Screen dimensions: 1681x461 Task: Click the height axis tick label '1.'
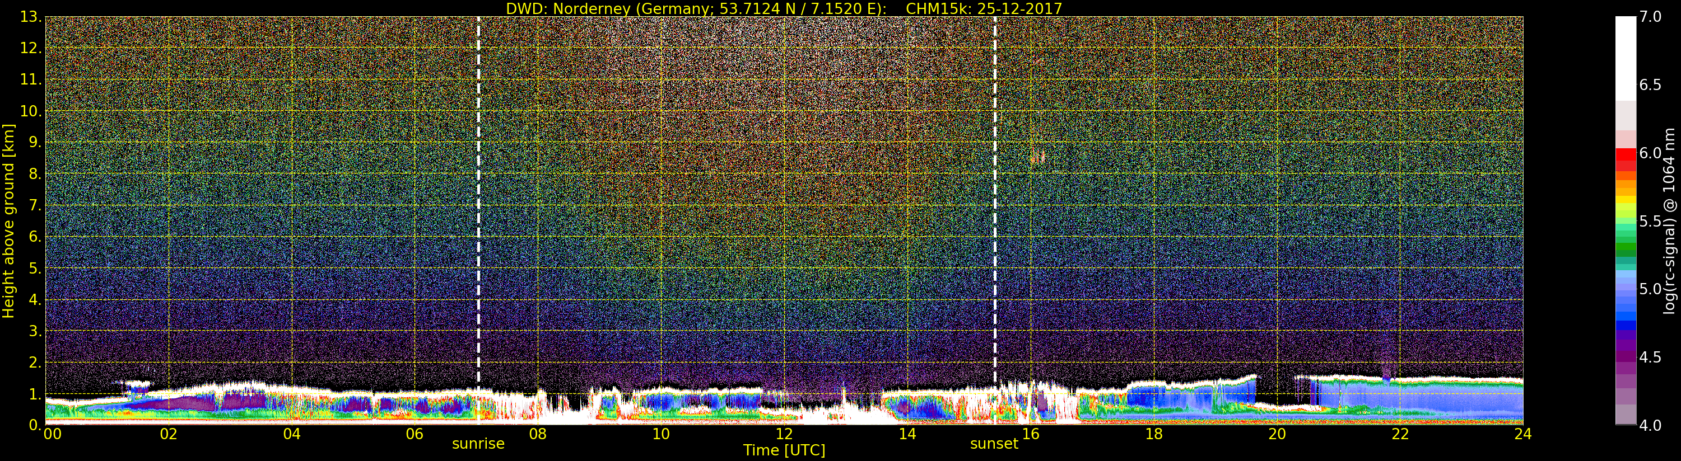click(x=35, y=393)
